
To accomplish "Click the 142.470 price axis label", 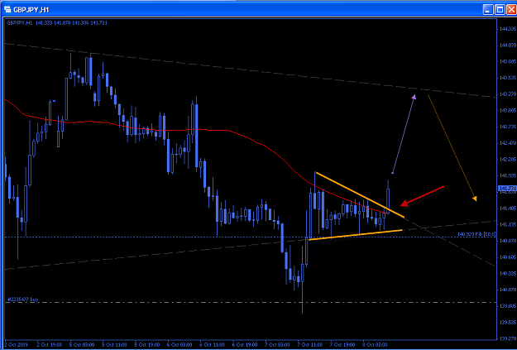I will pos(508,143).
